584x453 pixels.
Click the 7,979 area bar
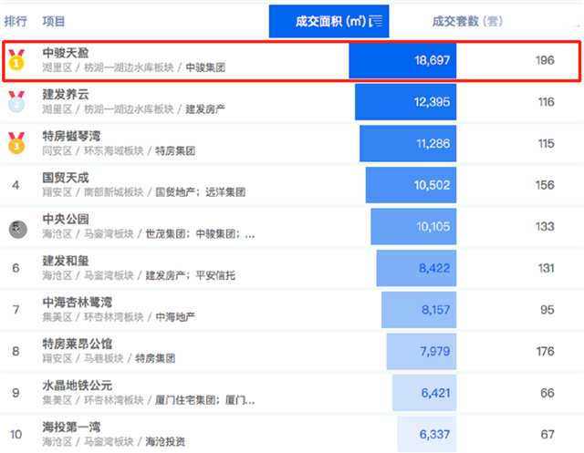tap(422, 352)
